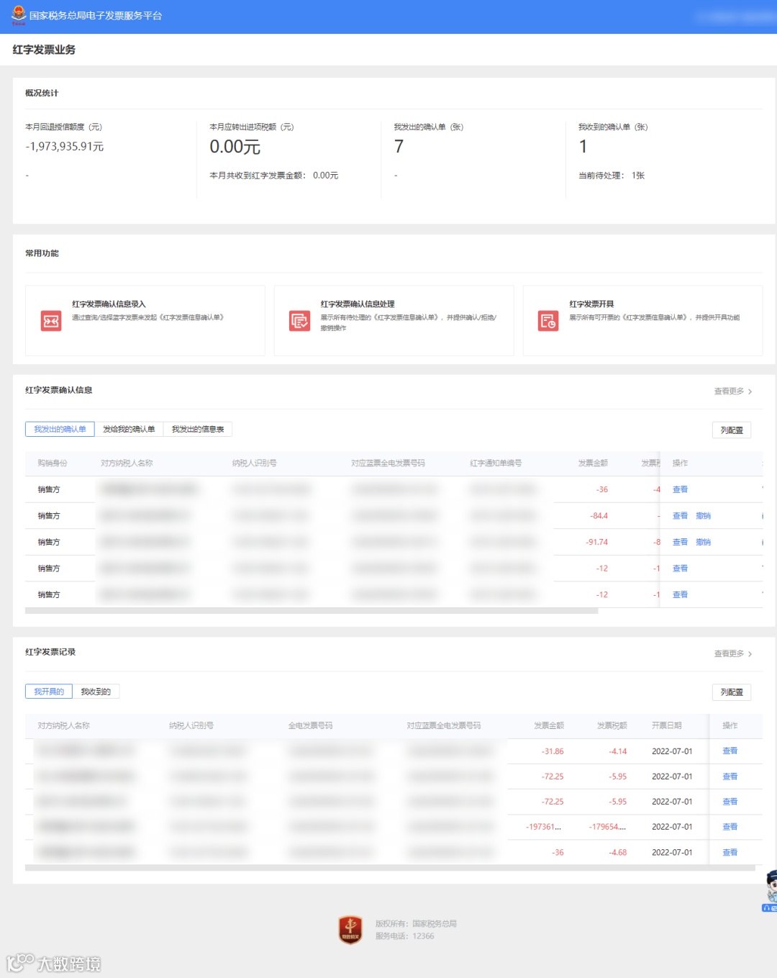The height and width of the screenshot is (978, 777).
Task: Click the national tax bureau emblem logo
Action: pos(18,15)
